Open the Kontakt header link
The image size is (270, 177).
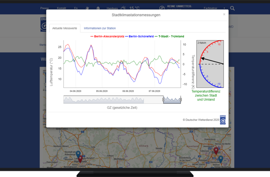[61, 8]
